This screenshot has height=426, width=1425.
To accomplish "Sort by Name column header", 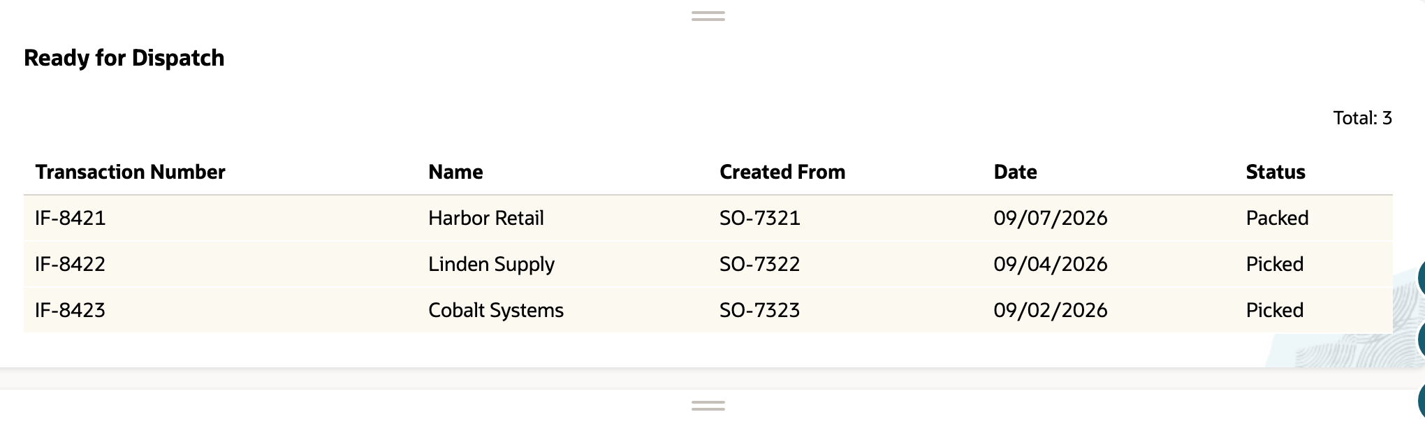I will pos(455,172).
